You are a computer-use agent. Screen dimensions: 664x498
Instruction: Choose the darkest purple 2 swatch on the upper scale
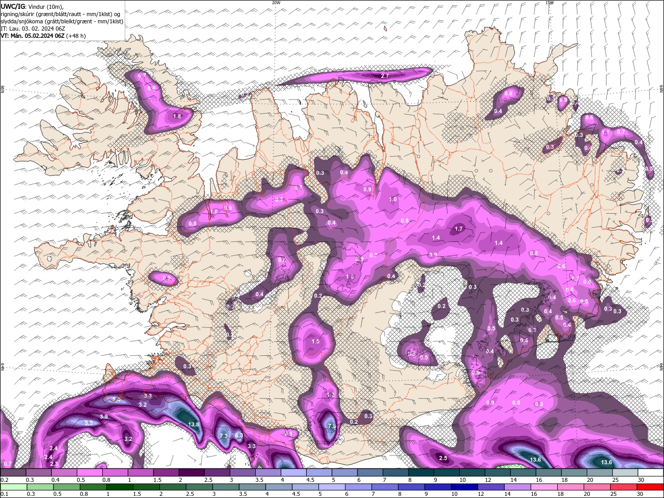click(x=192, y=473)
